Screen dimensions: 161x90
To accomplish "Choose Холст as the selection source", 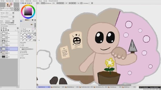I will point(21,56).
